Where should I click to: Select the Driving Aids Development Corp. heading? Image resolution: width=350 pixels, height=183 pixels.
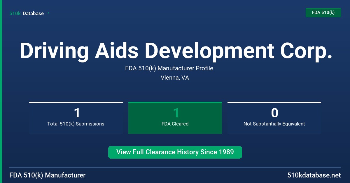pyautogui.click(x=176, y=51)
